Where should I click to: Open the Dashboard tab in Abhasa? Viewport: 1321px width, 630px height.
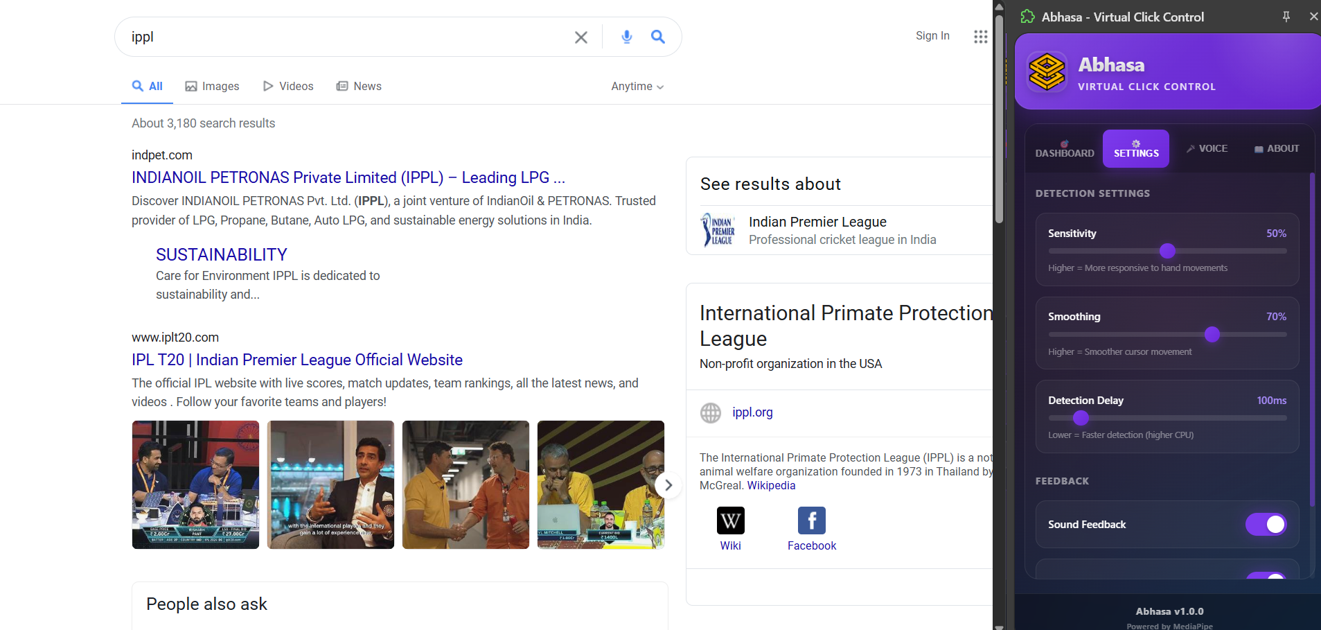coord(1065,149)
